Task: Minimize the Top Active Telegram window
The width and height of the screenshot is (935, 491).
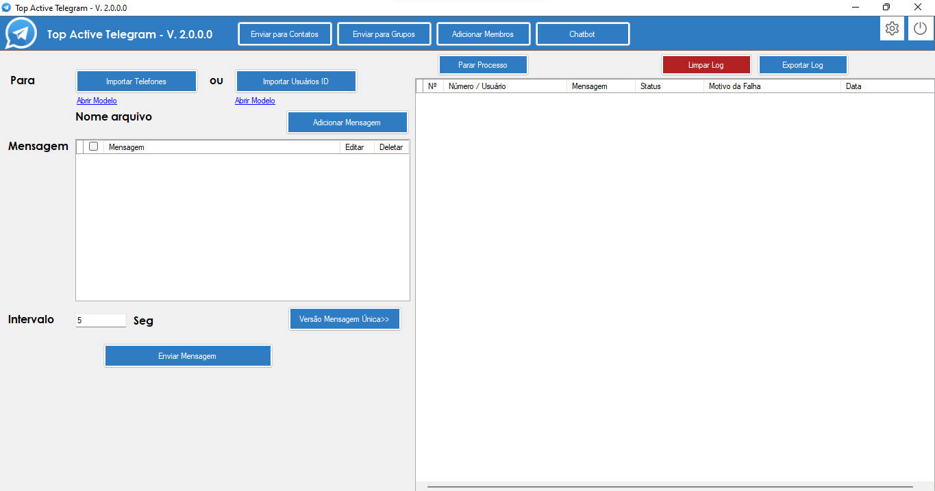Action: click(x=856, y=8)
